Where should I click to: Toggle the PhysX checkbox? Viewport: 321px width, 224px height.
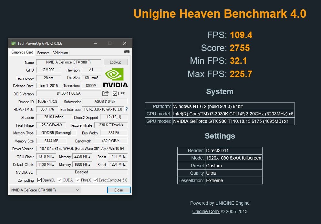pyautogui.click(x=78, y=180)
